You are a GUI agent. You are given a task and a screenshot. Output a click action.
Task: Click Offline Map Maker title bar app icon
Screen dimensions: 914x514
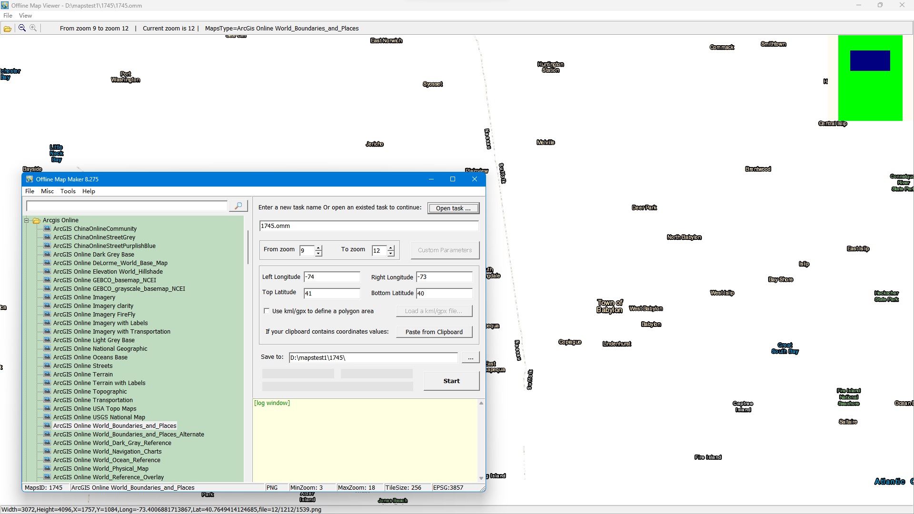(x=30, y=179)
